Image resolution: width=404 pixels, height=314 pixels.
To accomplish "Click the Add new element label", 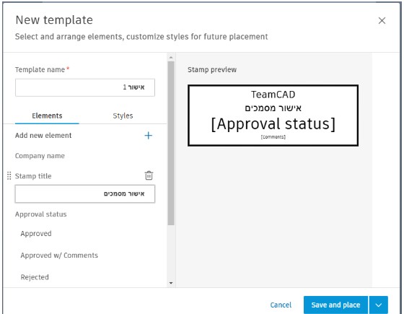I will (x=43, y=136).
